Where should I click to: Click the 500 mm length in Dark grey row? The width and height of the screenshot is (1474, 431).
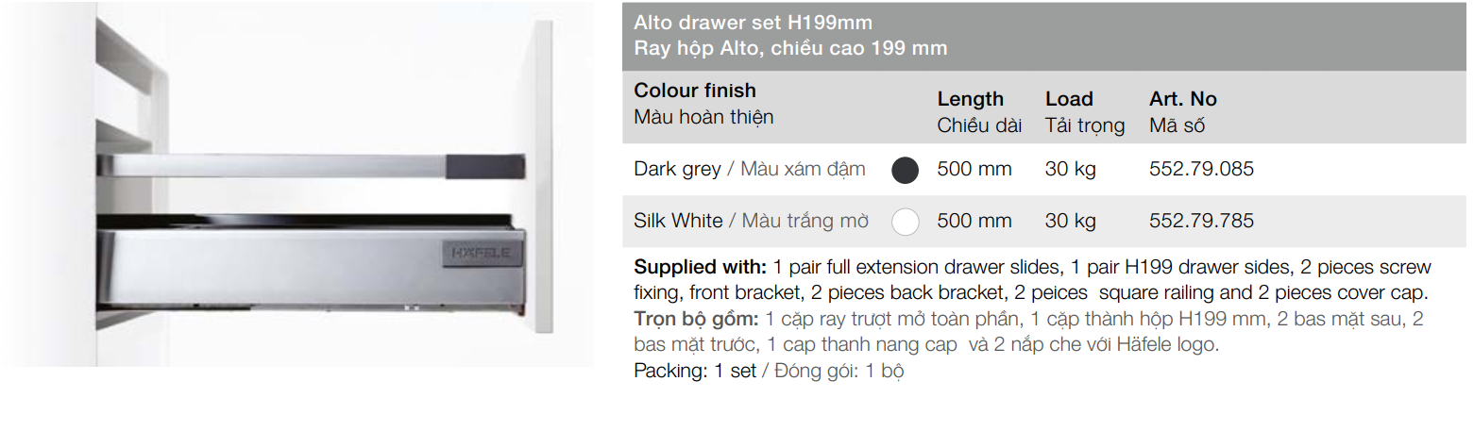[974, 170]
